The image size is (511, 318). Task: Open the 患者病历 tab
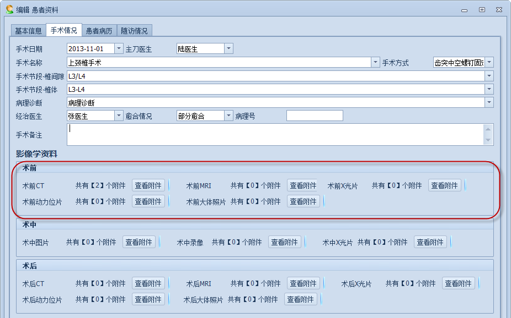pos(99,31)
